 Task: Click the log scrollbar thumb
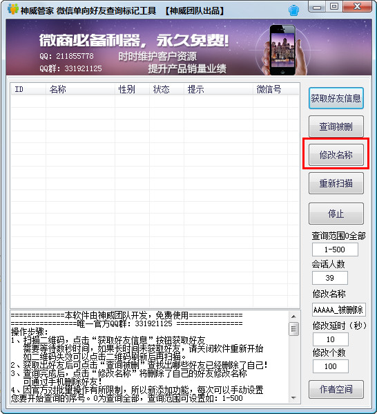pos(294,329)
